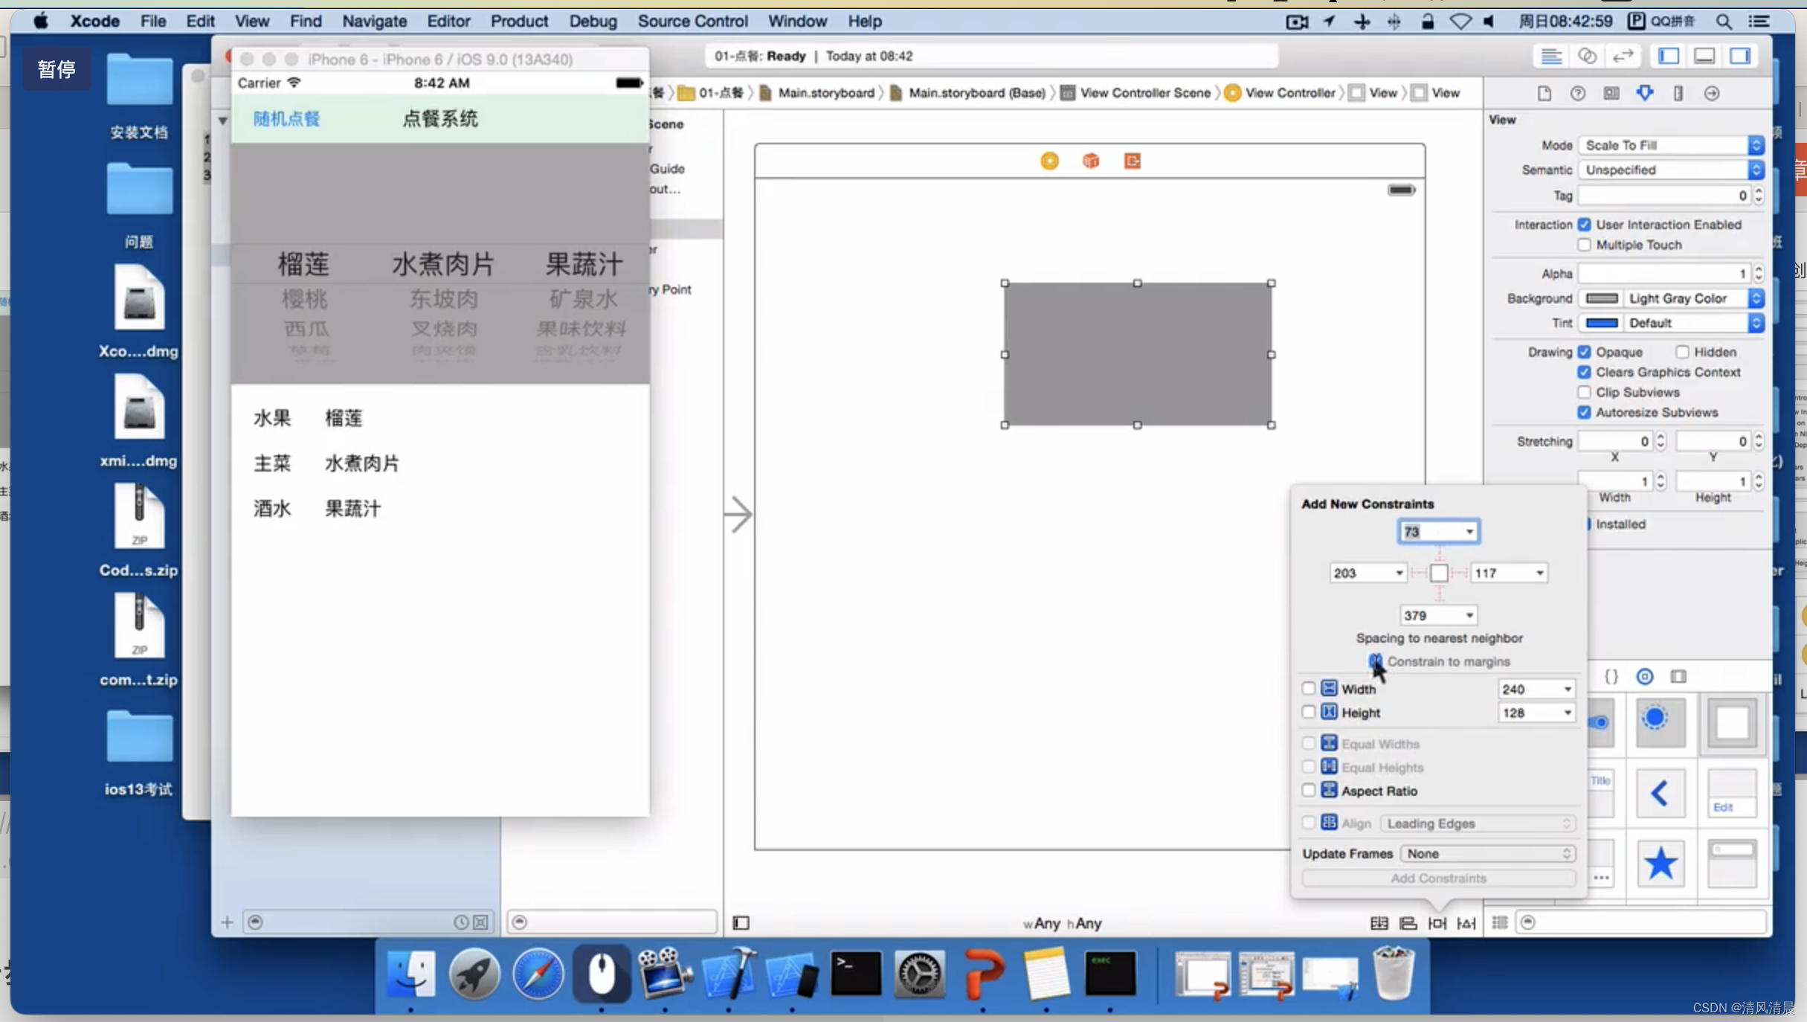The width and height of the screenshot is (1807, 1022).
Task: Open System Preferences from the Dock
Action: click(919, 973)
